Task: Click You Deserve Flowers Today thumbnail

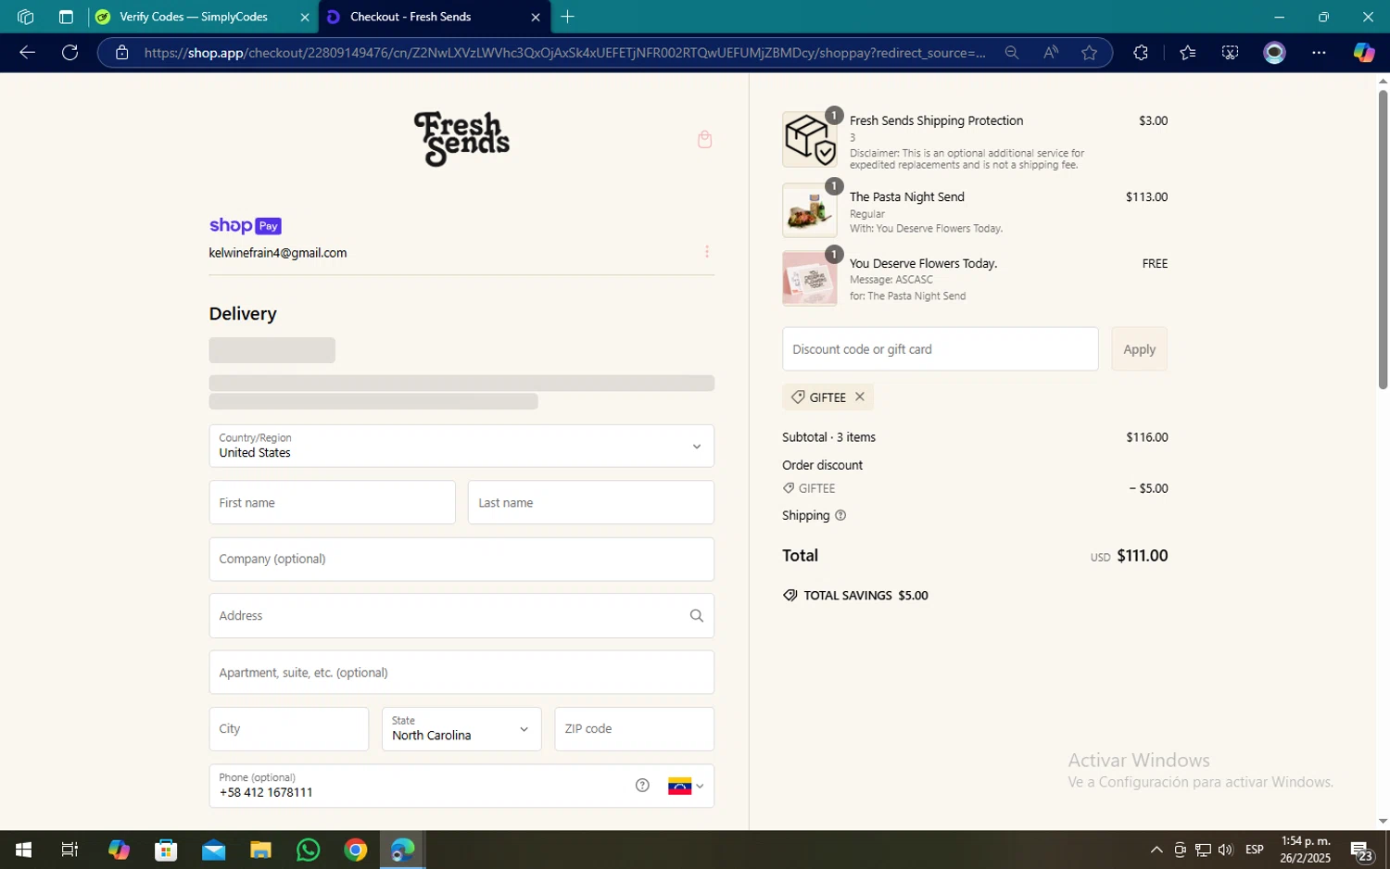Action: click(x=810, y=278)
